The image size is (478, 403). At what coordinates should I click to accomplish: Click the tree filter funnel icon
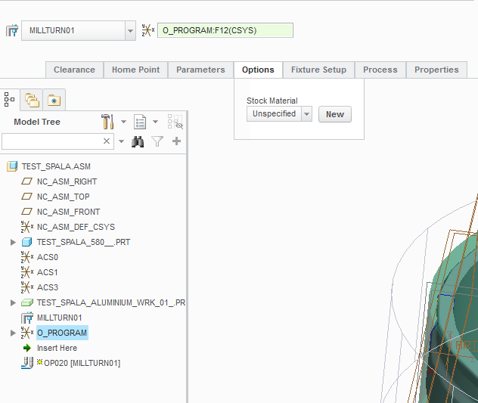(x=157, y=141)
